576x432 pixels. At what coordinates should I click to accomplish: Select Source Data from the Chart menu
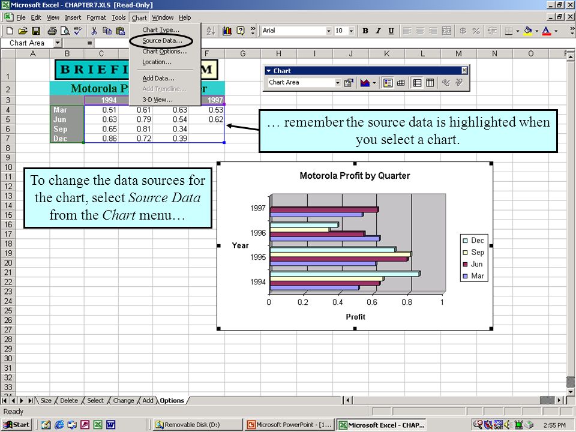[162, 40]
